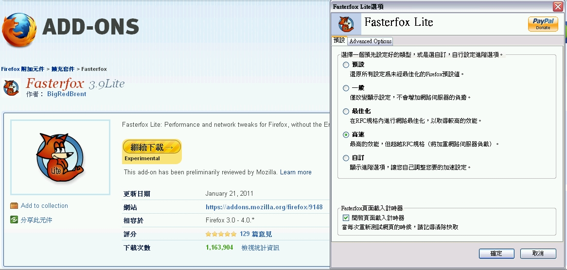Open the BigRedBrent author link

click(67, 94)
